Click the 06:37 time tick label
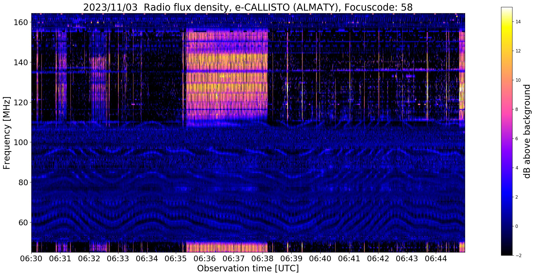This screenshot has width=535, height=276. (x=234, y=258)
